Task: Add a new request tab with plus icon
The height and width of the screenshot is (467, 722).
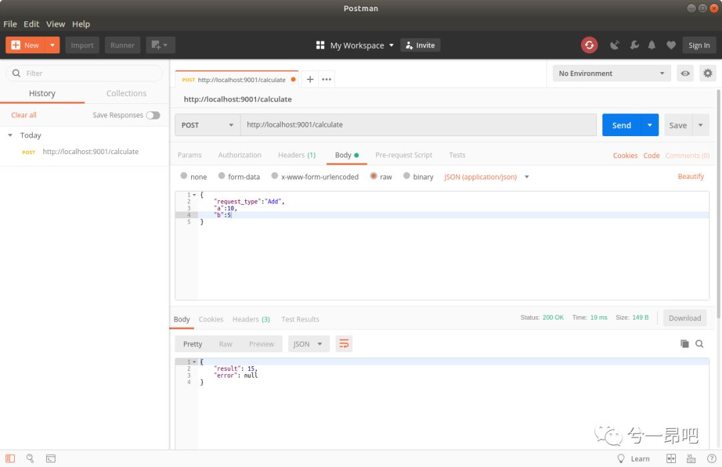Action: coord(310,79)
